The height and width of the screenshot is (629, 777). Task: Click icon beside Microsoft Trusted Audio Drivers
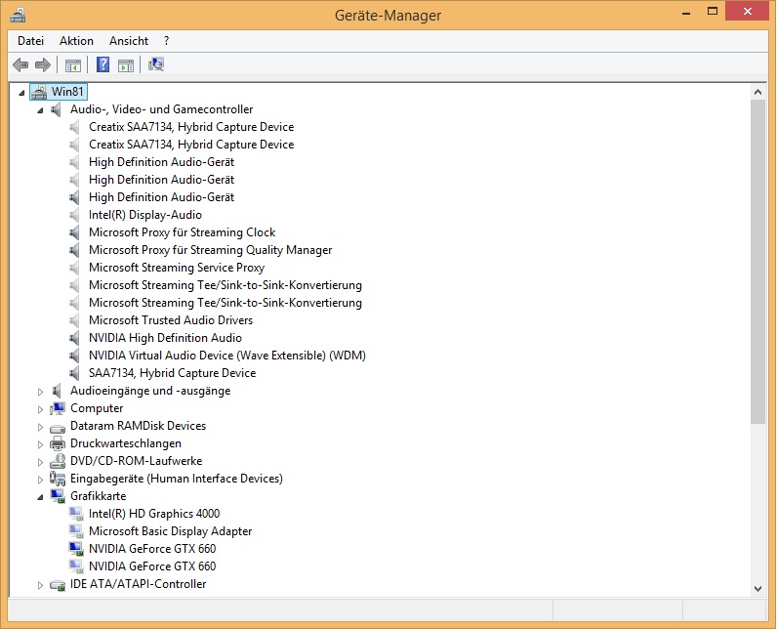[x=74, y=320]
